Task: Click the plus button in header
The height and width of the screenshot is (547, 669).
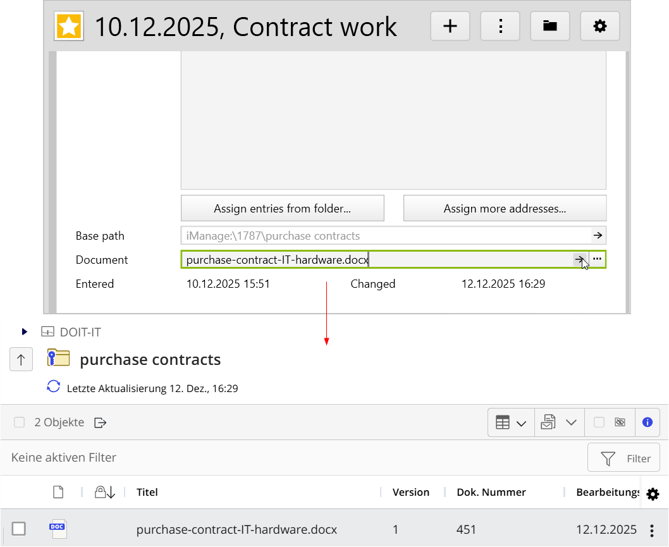Action: pyautogui.click(x=450, y=26)
